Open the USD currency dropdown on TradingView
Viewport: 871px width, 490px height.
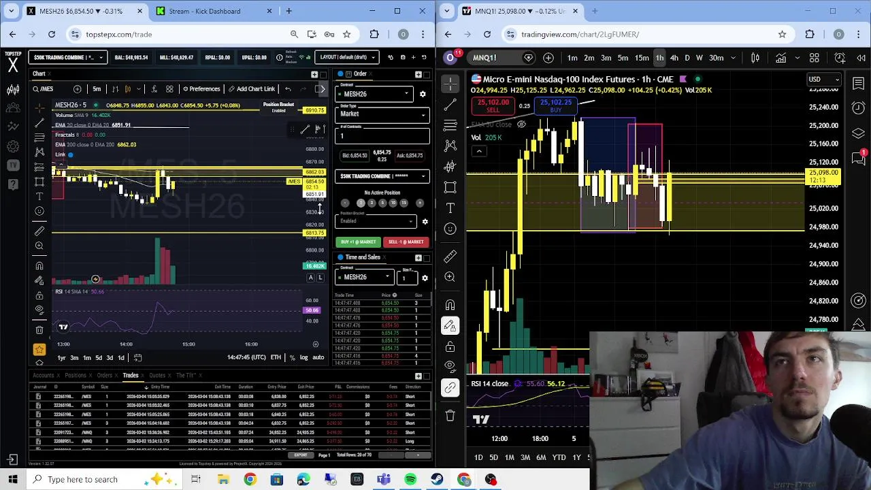(x=823, y=80)
